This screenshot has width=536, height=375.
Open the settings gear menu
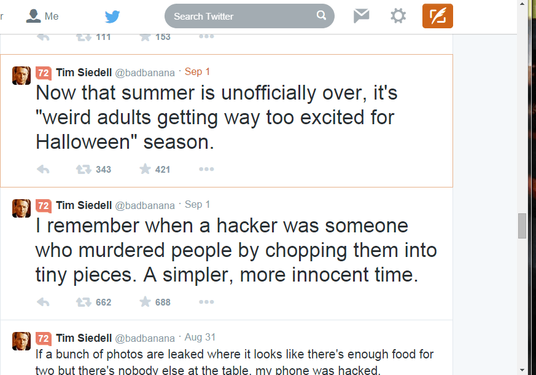click(x=398, y=16)
